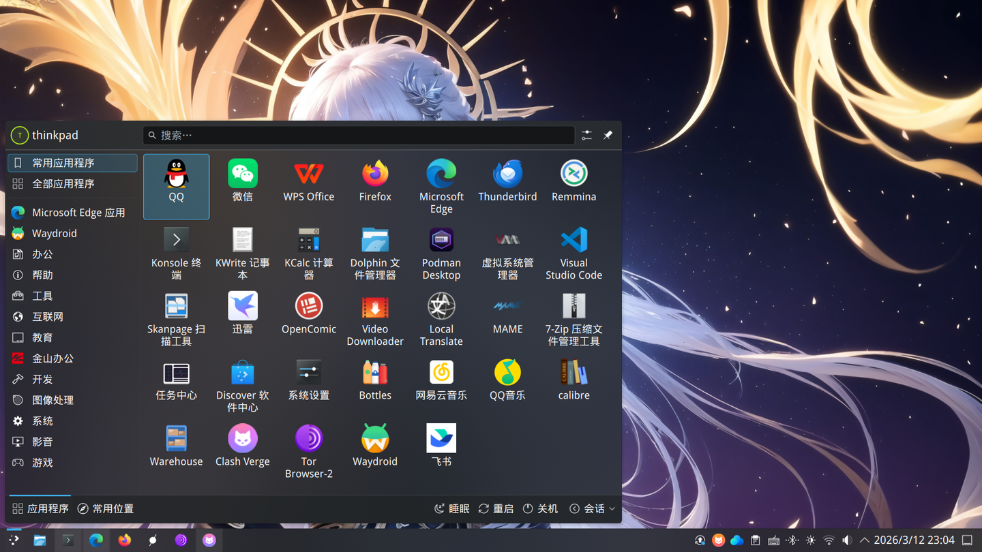This screenshot has width=982, height=552.
Task: Click the 关机 shutdown button
Action: click(x=540, y=508)
